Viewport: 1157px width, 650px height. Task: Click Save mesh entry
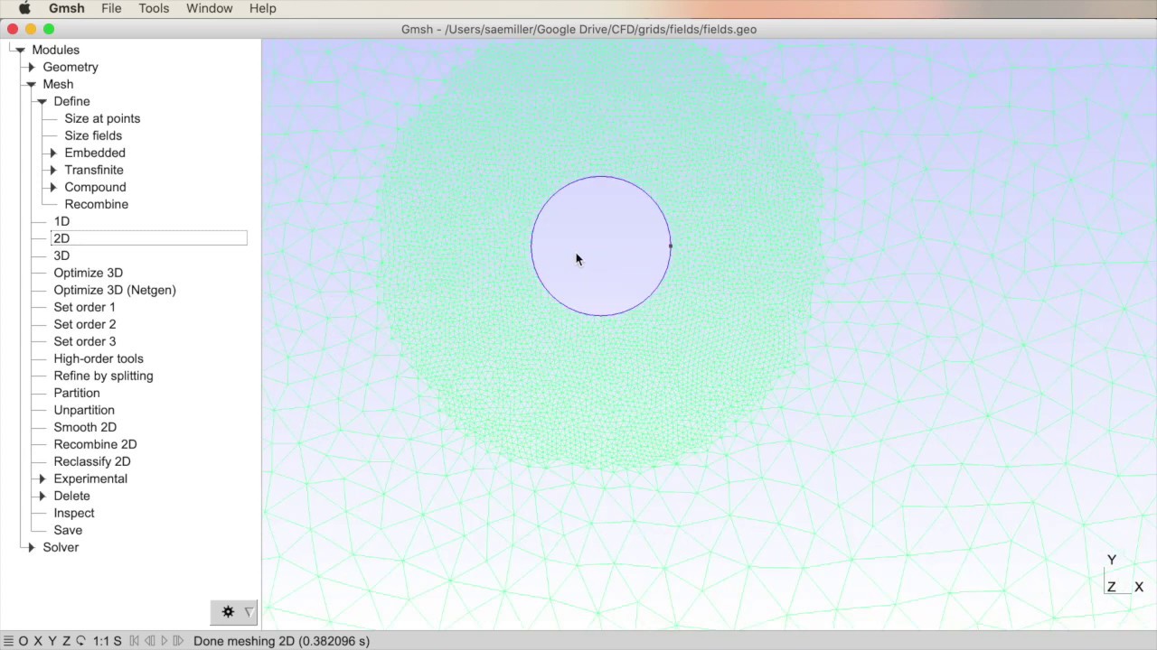(68, 530)
